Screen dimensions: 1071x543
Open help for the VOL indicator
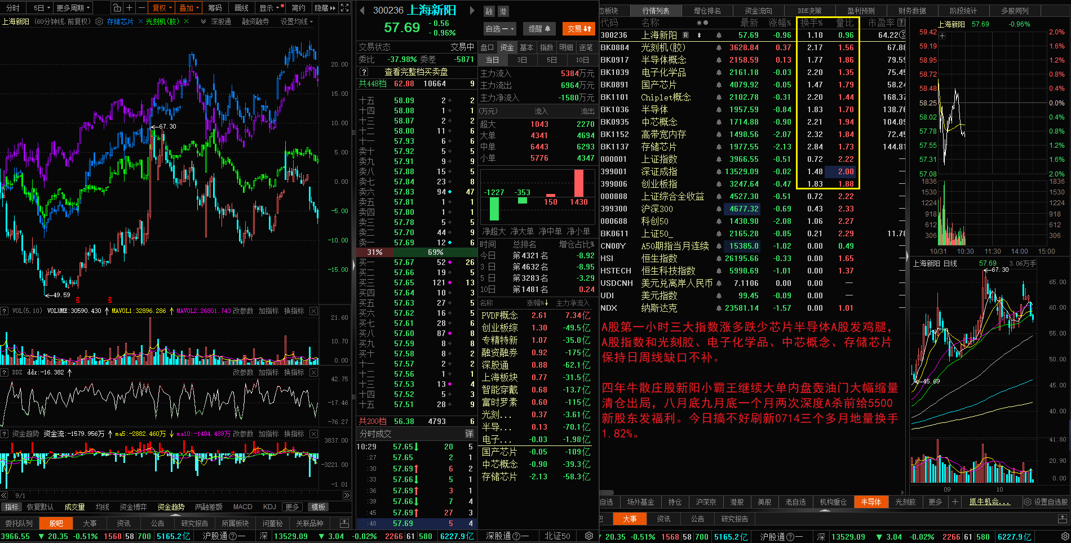coord(5,311)
